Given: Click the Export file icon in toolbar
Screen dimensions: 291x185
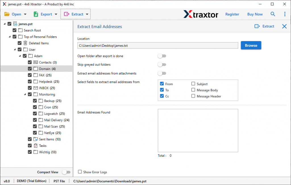Looking at the screenshot, I should (36, 14).
